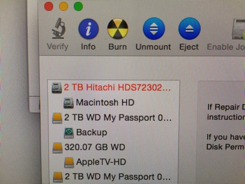Click the Eject toolbar label
Screen dimensions: 245x184
click(x=189, y=47)
